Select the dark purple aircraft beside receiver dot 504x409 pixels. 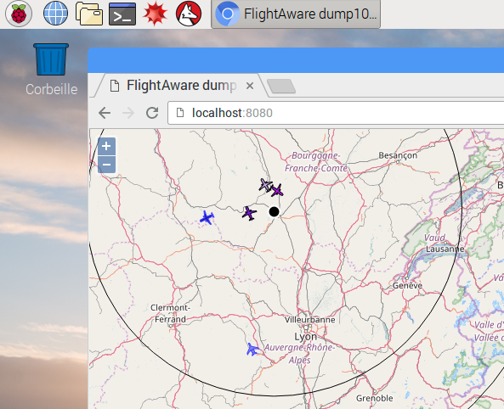click(x=249, y=213)
